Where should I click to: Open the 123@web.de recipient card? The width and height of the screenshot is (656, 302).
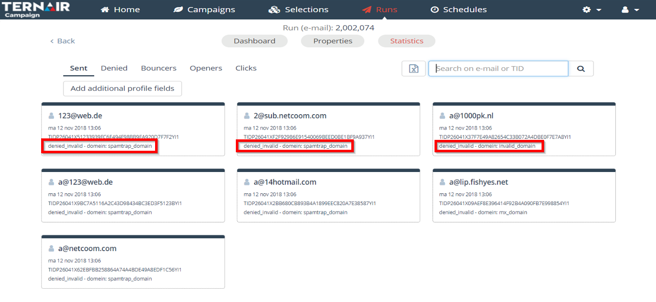pos(133,129)
